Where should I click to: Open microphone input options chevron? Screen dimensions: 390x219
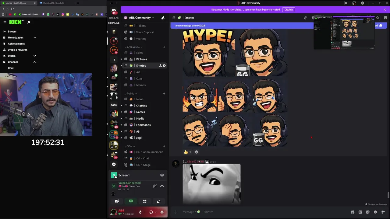point(145,212)
